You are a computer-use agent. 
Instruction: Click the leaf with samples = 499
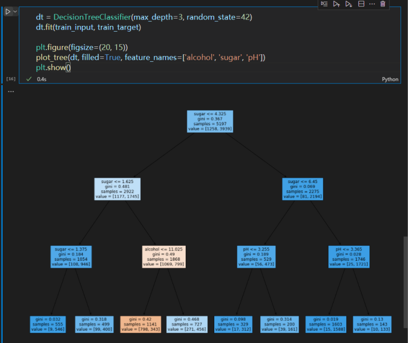pyautogui.click(x=94, y=324)
